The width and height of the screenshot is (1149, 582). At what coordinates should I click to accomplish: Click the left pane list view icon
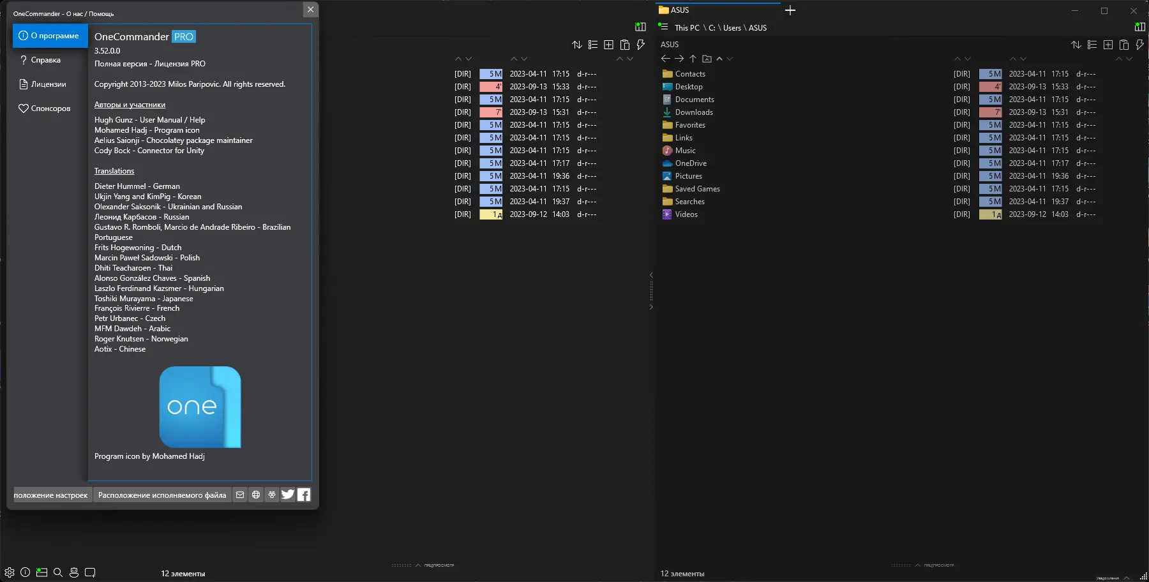[593, 45]
